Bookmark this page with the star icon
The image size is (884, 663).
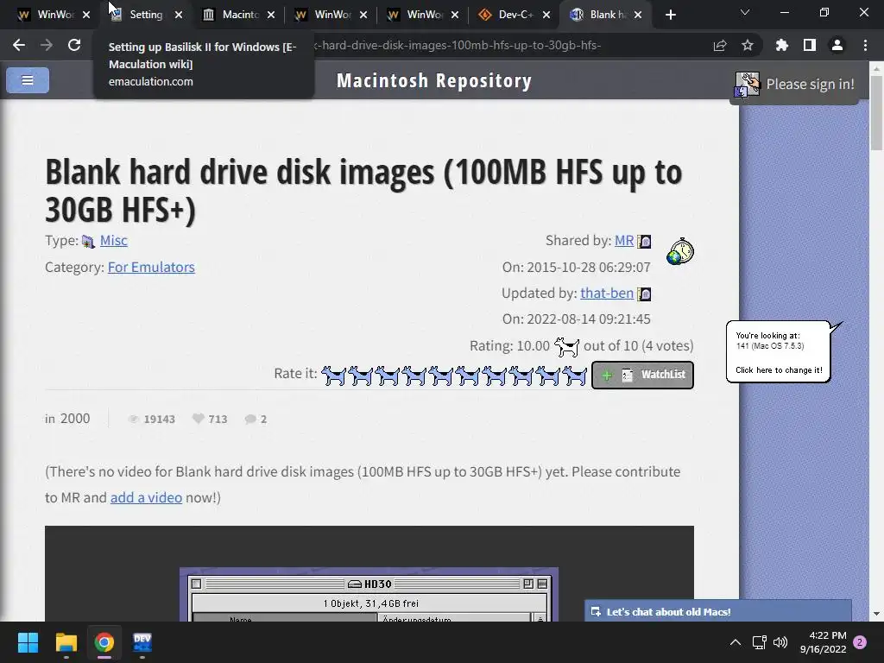748,45
